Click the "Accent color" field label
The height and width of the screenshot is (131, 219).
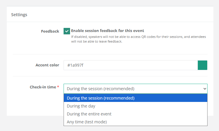(x=47, y=65)
